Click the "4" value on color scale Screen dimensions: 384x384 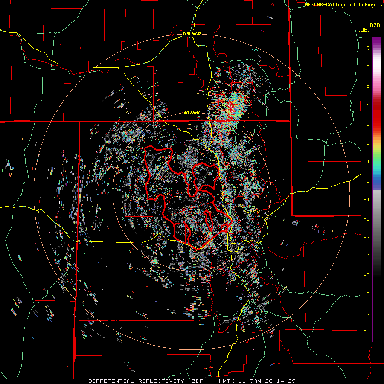(368, 105)
